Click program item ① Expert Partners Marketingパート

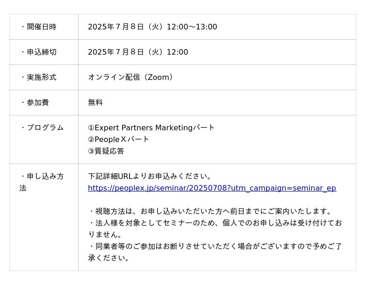coord(151,128)
